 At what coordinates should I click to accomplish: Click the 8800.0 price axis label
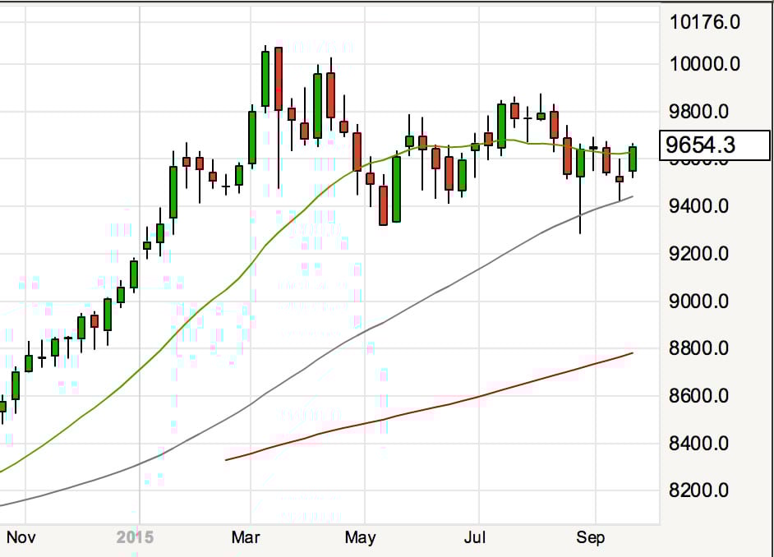[706, 349]
